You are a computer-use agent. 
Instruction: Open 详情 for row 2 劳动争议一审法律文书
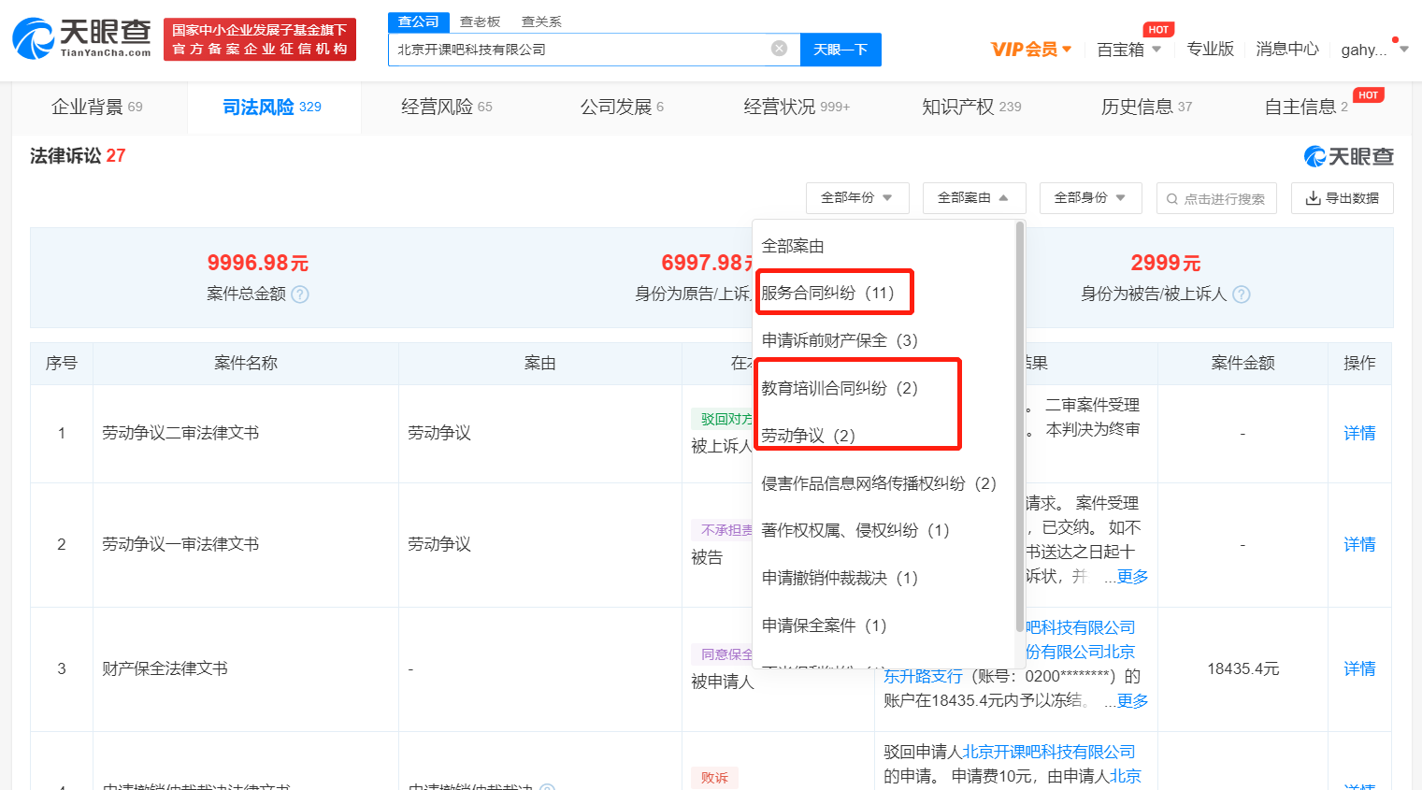click(x=1359, y=544)
